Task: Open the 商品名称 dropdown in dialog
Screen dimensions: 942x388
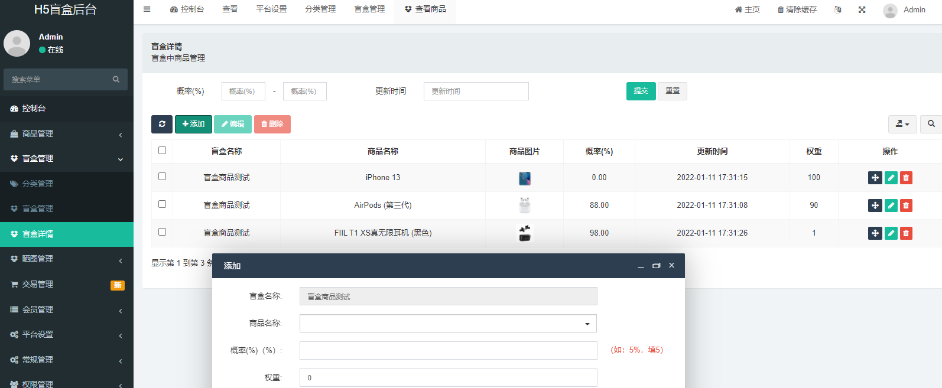Action: [448, 324]
